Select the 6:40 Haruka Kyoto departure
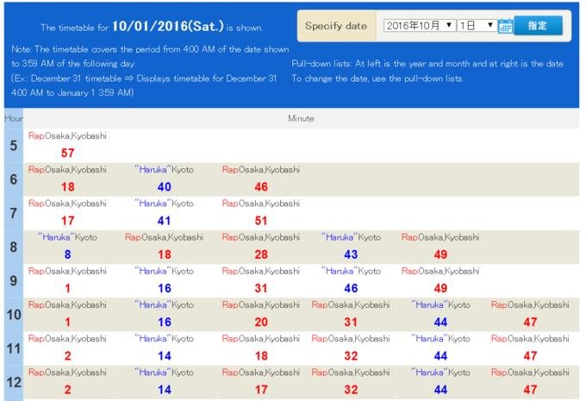 tap(165, 187)
